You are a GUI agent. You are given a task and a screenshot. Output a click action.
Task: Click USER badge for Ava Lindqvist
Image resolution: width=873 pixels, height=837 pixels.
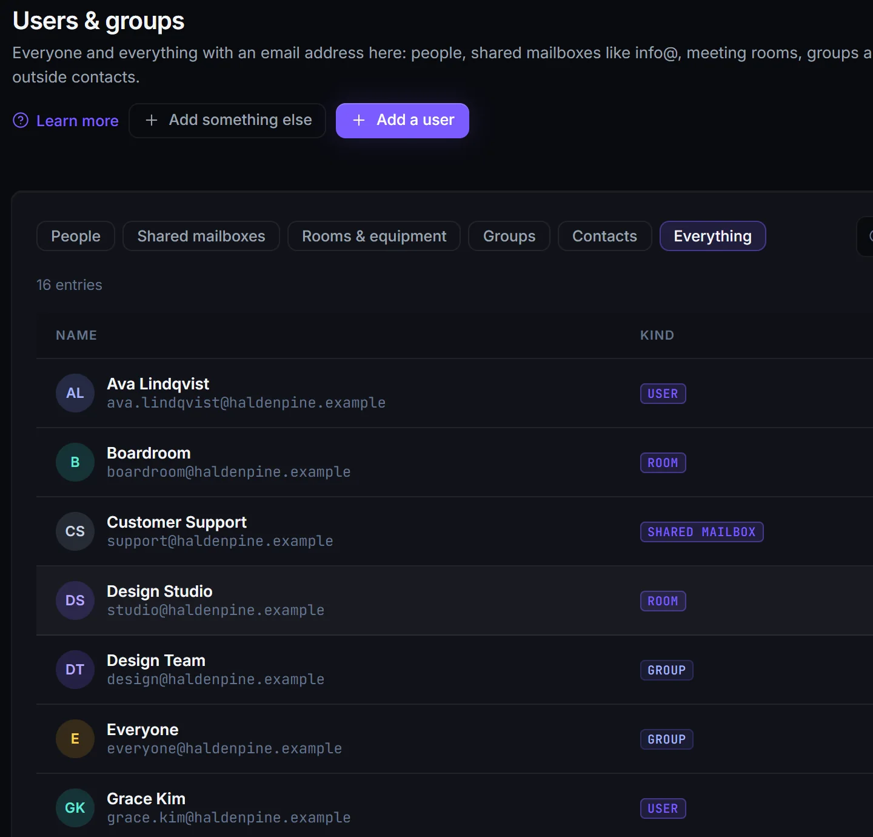coord(663,394)
